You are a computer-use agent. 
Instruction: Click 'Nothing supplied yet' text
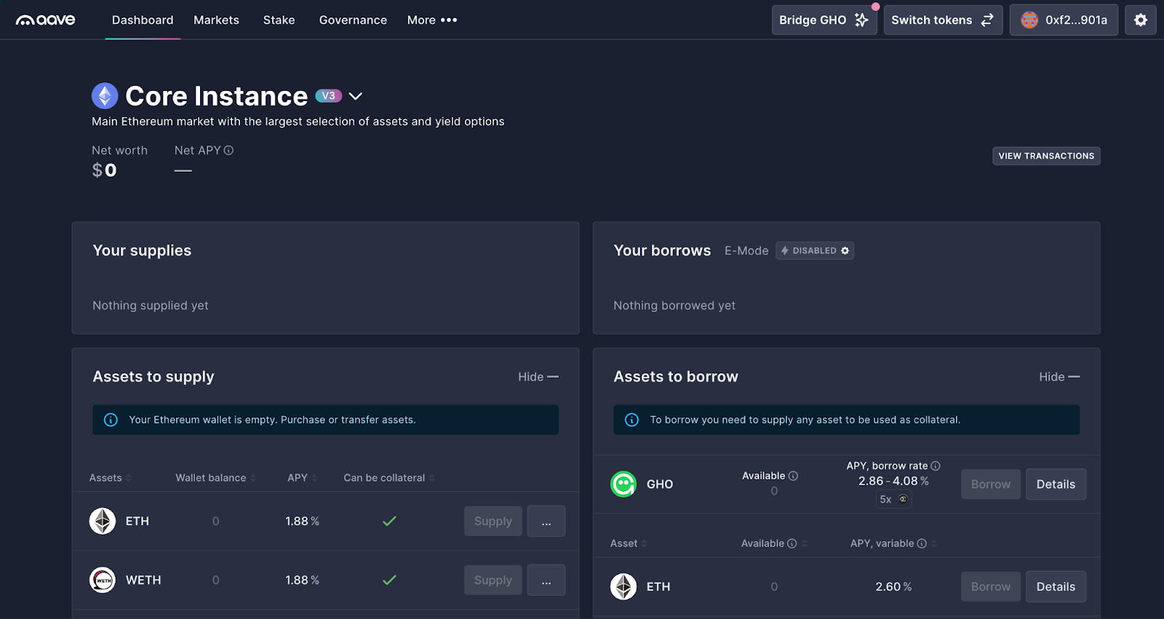(151, 305)
